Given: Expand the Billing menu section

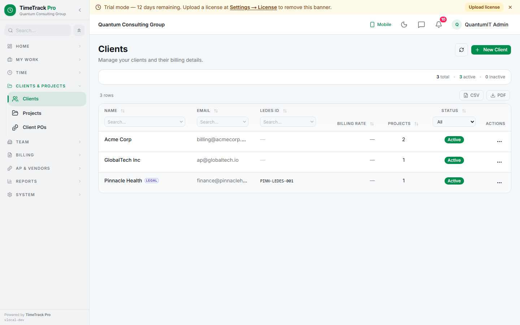Looking at the screenshot, I should [44, 155].
